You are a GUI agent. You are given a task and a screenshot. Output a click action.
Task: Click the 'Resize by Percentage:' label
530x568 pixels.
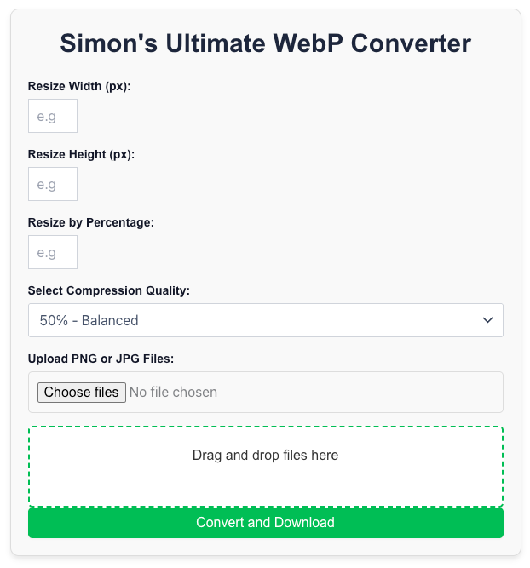pyautogui.click(x=91, y=222)
